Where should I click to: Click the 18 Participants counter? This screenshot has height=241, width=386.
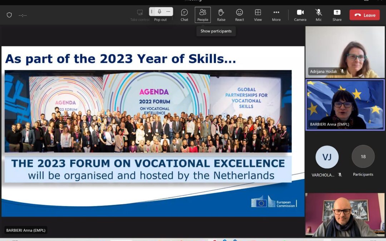point(363,156)
